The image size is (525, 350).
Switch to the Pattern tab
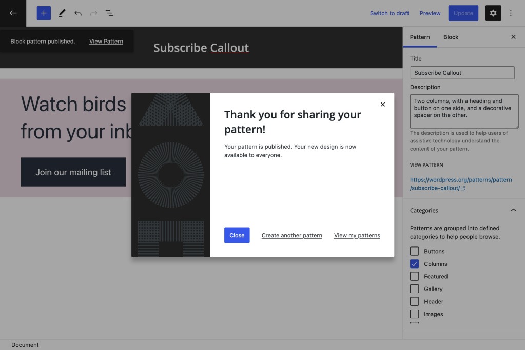tap(420, 37)
